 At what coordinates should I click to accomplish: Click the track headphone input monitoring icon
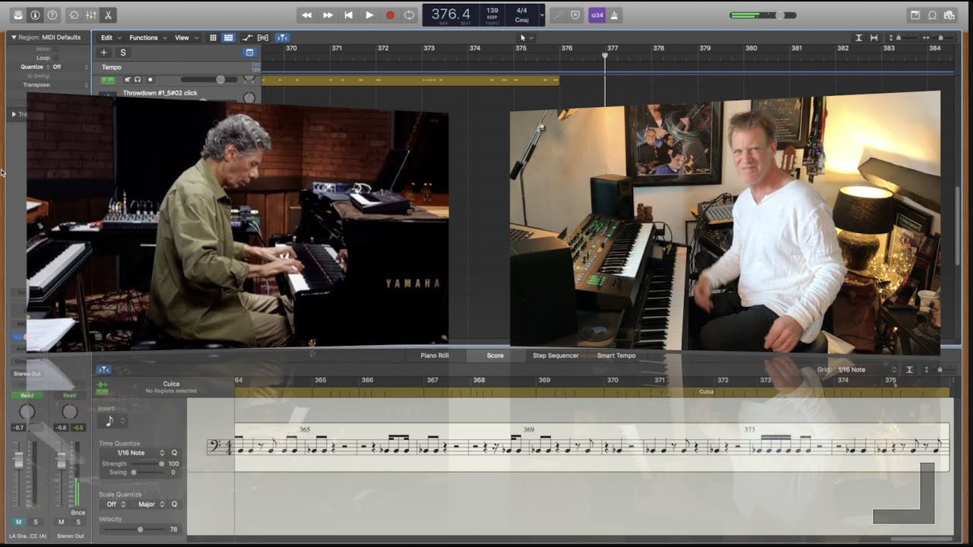pyautogui.click(x=138, y=79)
